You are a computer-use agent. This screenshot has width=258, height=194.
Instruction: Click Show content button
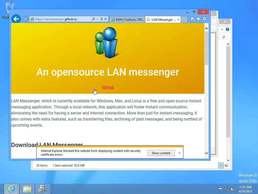pyautogui.click(x=161, y=153)
